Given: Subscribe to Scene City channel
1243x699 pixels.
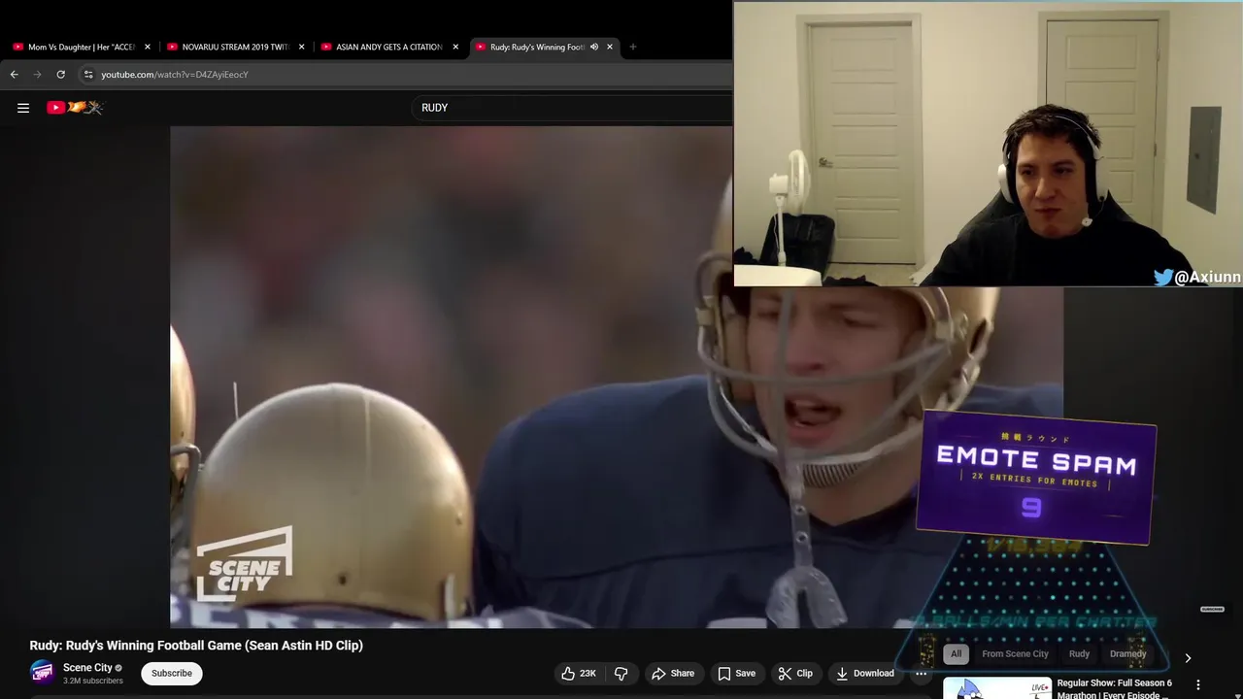Looking at the screenshot, I should [x=172, y=673].
